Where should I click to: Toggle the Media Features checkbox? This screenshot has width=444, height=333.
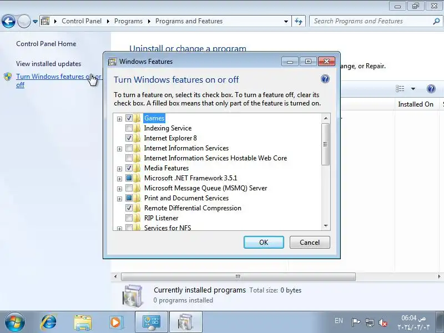pyautogui.click(x=129, y=168)
